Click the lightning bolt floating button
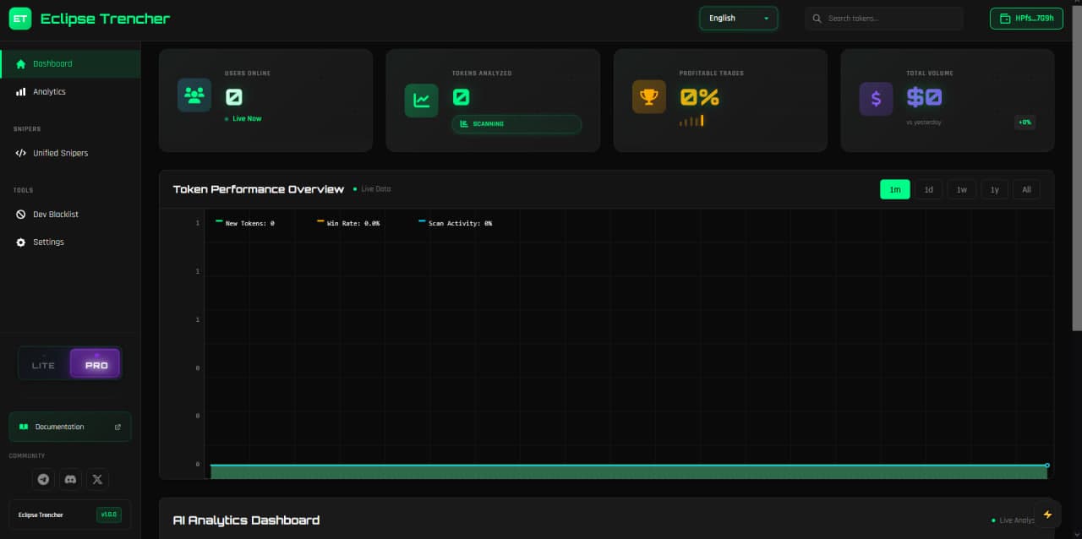Viewport: 1082px width, 539px height. tap(1047, 514)
